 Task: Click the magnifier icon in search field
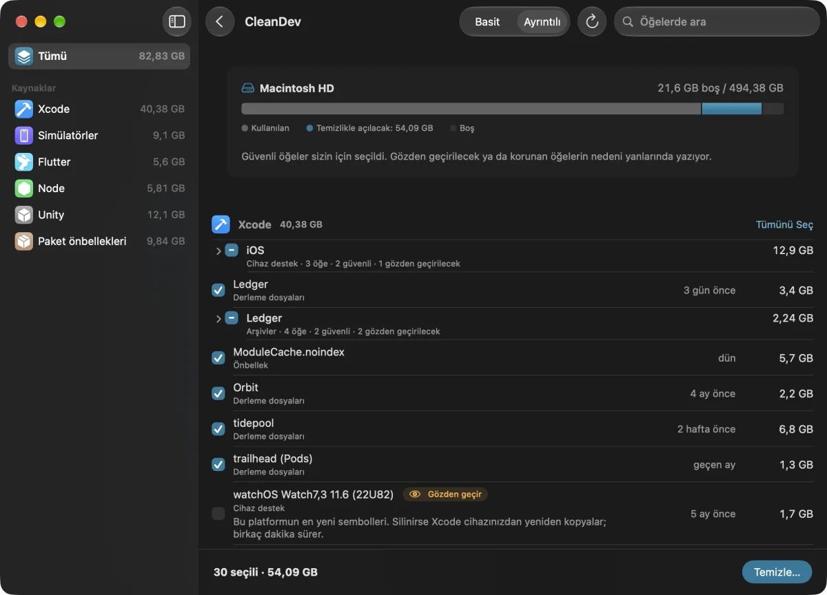pos(627,22)
